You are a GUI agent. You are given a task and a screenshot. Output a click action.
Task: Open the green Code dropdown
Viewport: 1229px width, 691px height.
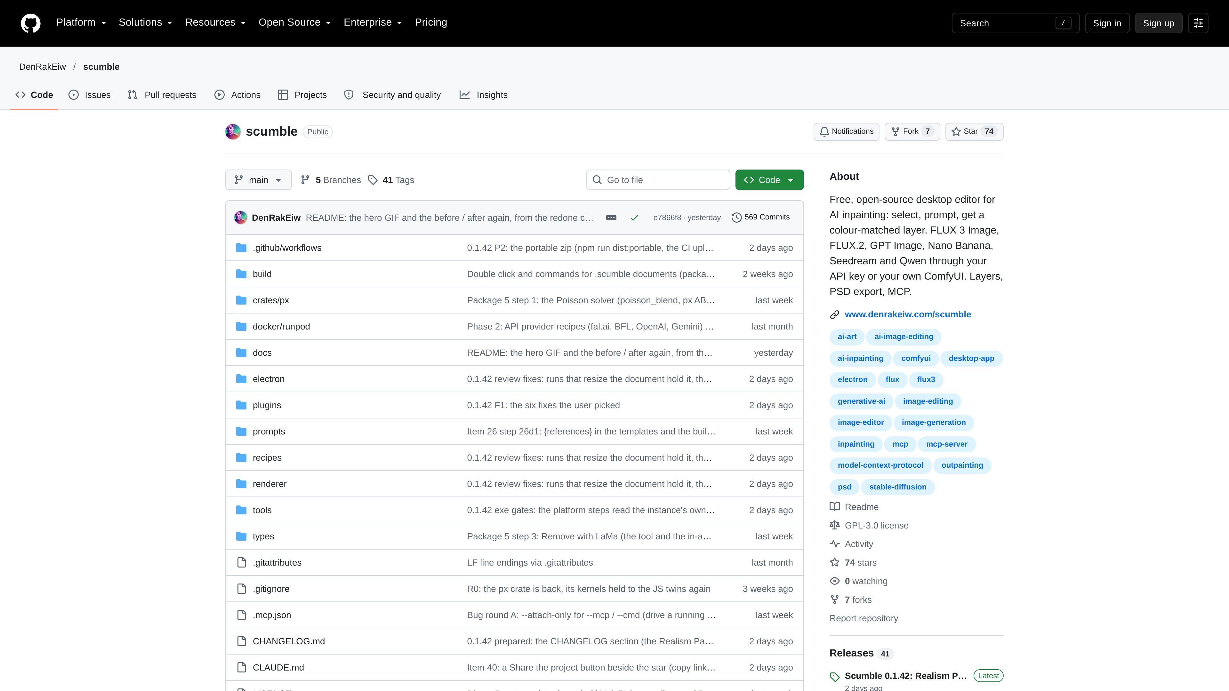pyautogui.click(x=769, y=180)
